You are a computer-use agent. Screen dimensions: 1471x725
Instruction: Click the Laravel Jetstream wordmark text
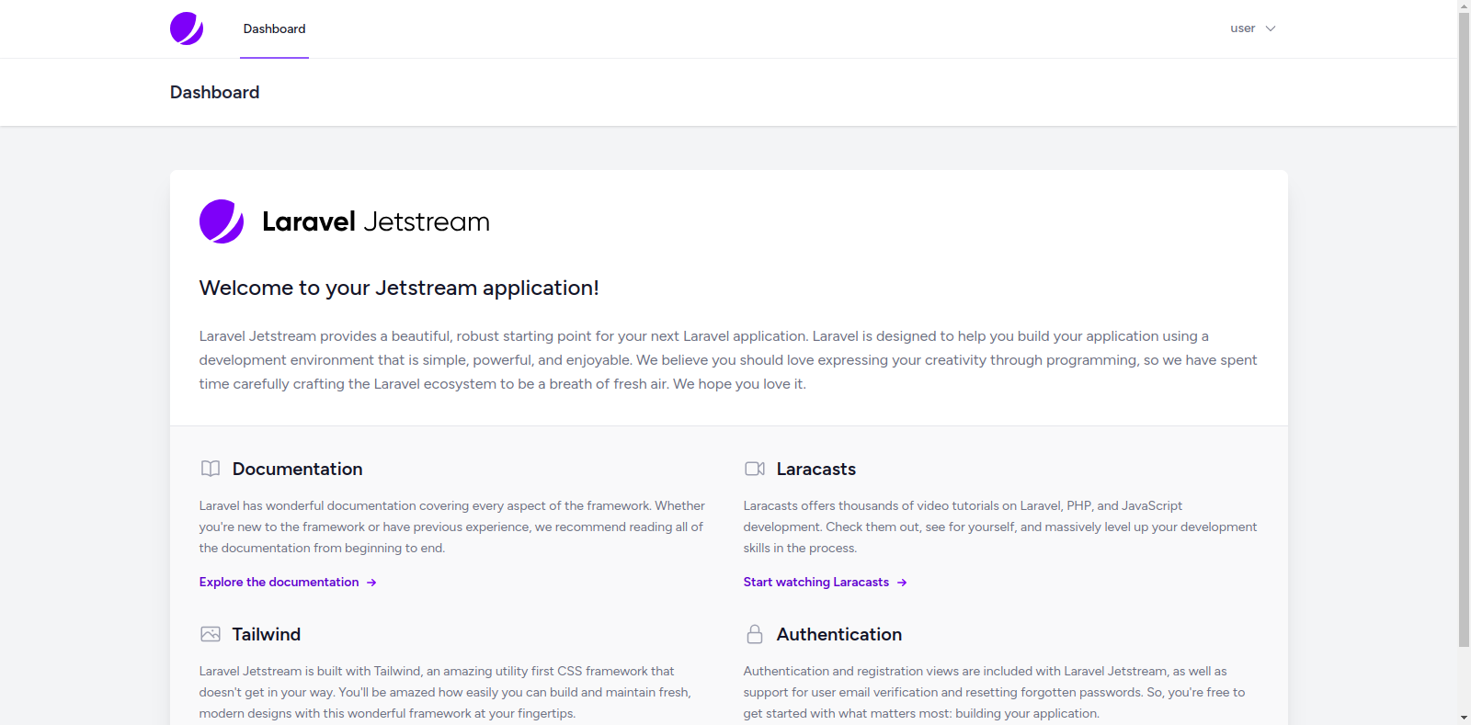coord(376,221)
